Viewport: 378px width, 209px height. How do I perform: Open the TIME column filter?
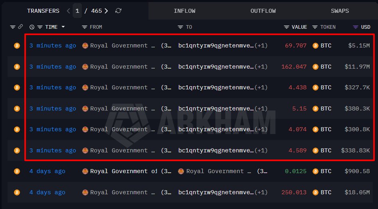pyautogui.click(x=40, y=27)
